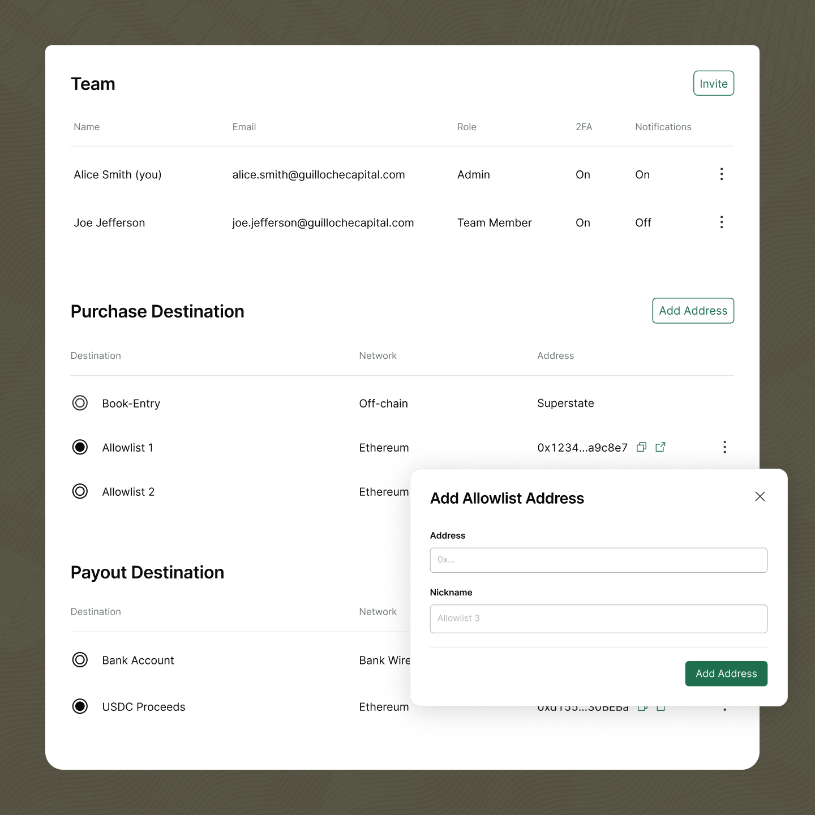This screenshot has height=815, width=815.
Task: Select Book-Entry as purchase destination
Action: pos(80,403)
